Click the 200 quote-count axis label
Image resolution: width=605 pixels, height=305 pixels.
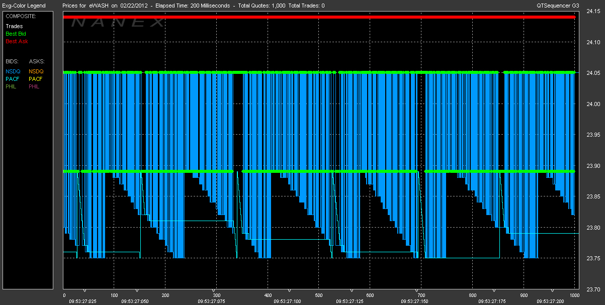point(165,295)
